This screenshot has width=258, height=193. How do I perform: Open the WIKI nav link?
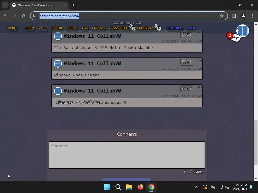point(43,28)
